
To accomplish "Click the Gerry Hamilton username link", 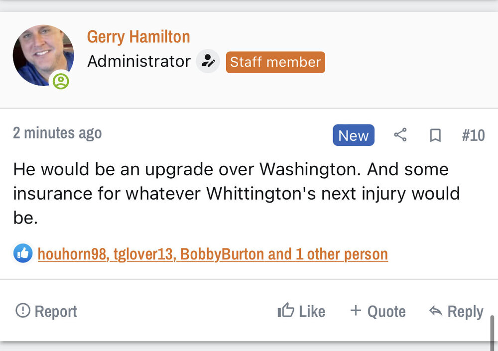I will coord(138,37).
